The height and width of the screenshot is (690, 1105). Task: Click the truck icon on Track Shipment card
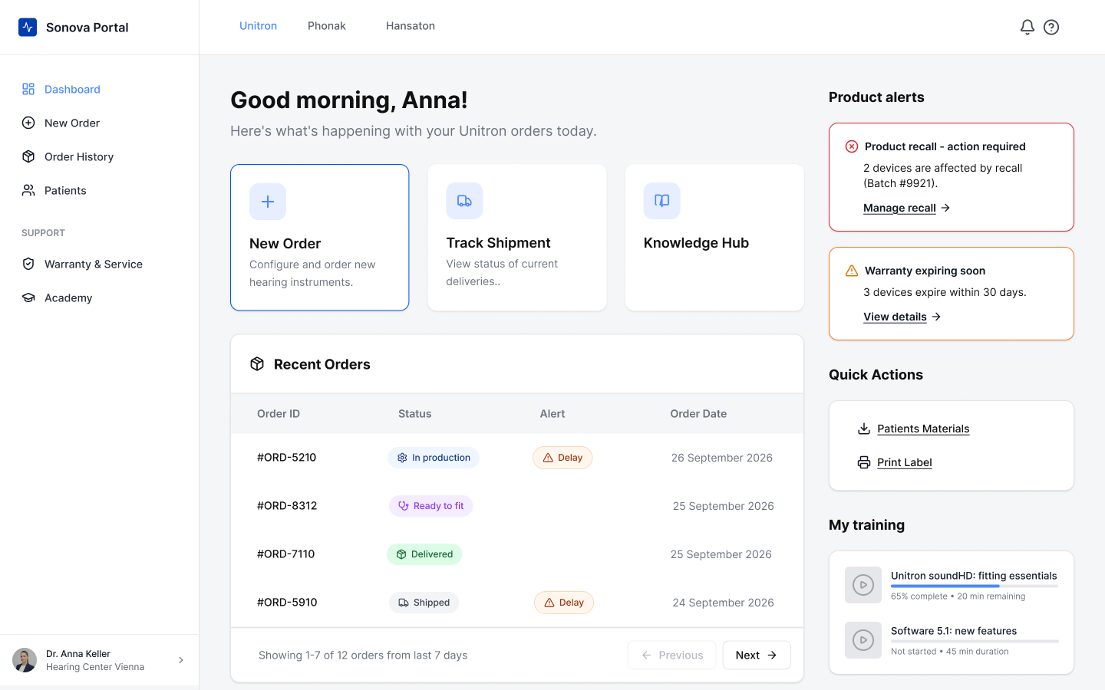pyautogui.click(x=464, y=201)
